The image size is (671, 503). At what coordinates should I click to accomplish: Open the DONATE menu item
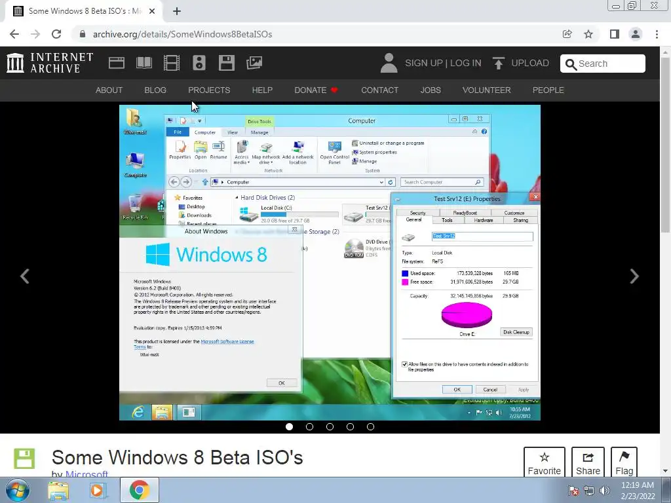coord(316,90)
